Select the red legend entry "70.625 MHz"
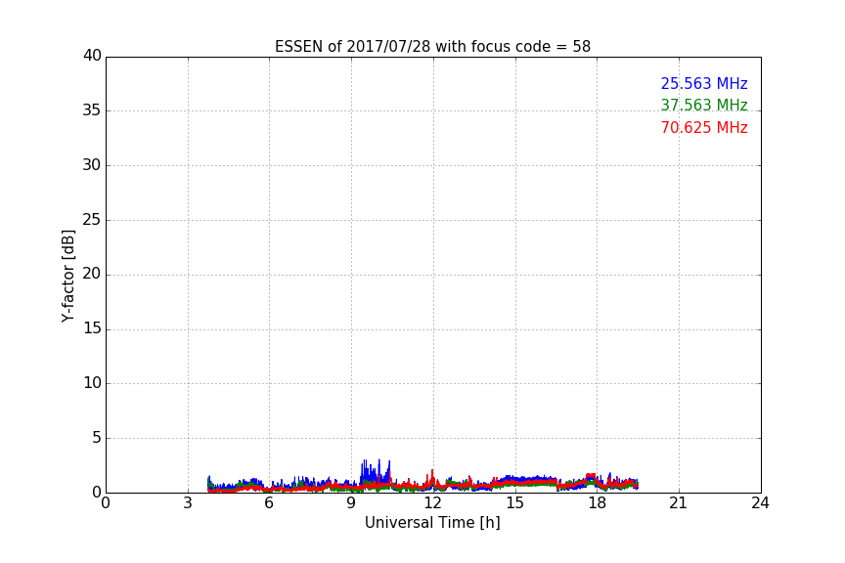 pyautogui.click(x=704, y=128)
